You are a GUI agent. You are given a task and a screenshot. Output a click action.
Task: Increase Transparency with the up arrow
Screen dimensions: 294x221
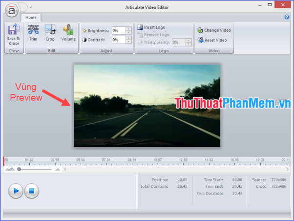[x=189, y=41]
